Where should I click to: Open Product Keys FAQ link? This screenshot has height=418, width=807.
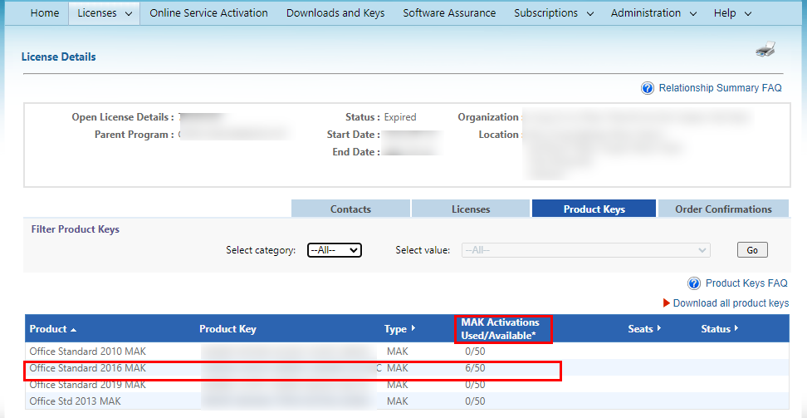tap(746, 283)
